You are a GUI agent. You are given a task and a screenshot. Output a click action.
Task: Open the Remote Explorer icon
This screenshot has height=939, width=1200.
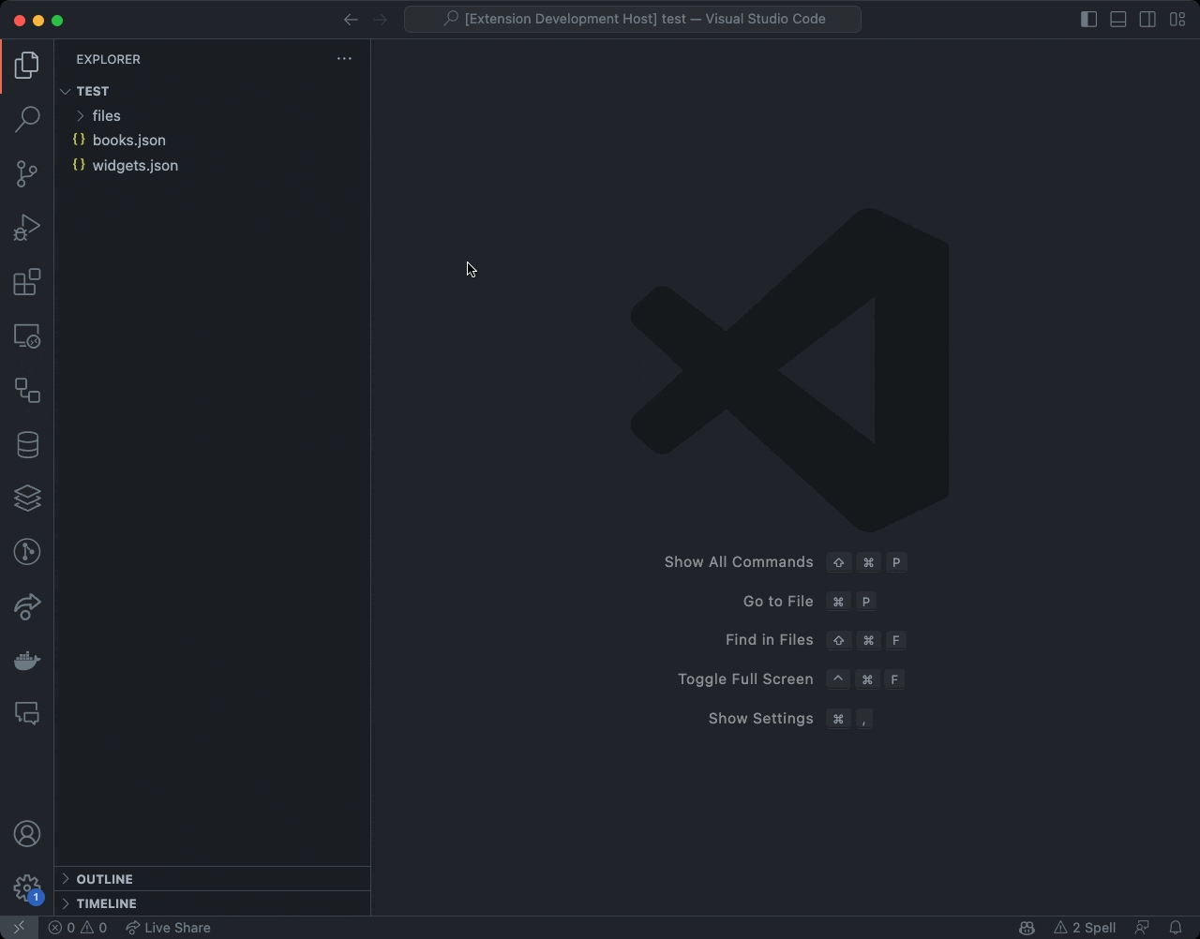(x=27, y=336)
